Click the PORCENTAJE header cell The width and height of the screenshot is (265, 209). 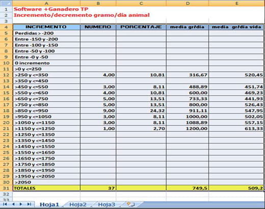141,27
